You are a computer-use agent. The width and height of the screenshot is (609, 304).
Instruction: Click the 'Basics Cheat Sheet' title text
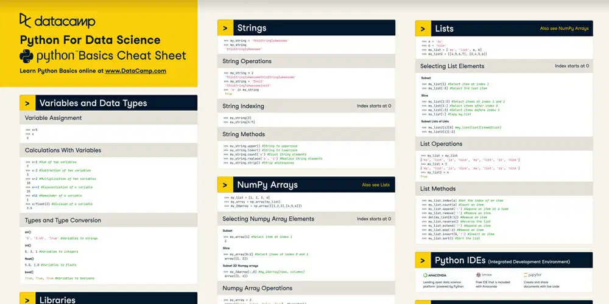133,56
